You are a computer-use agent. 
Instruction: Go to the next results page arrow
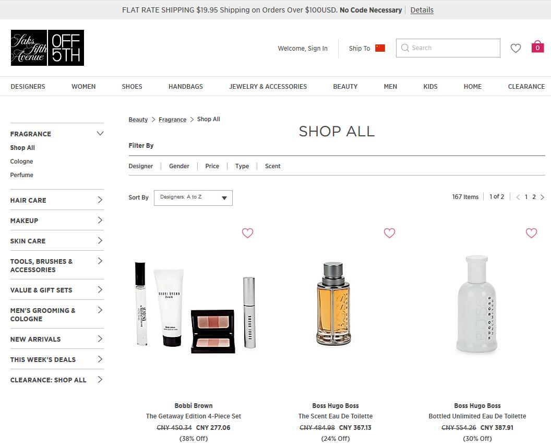[542, 197]
